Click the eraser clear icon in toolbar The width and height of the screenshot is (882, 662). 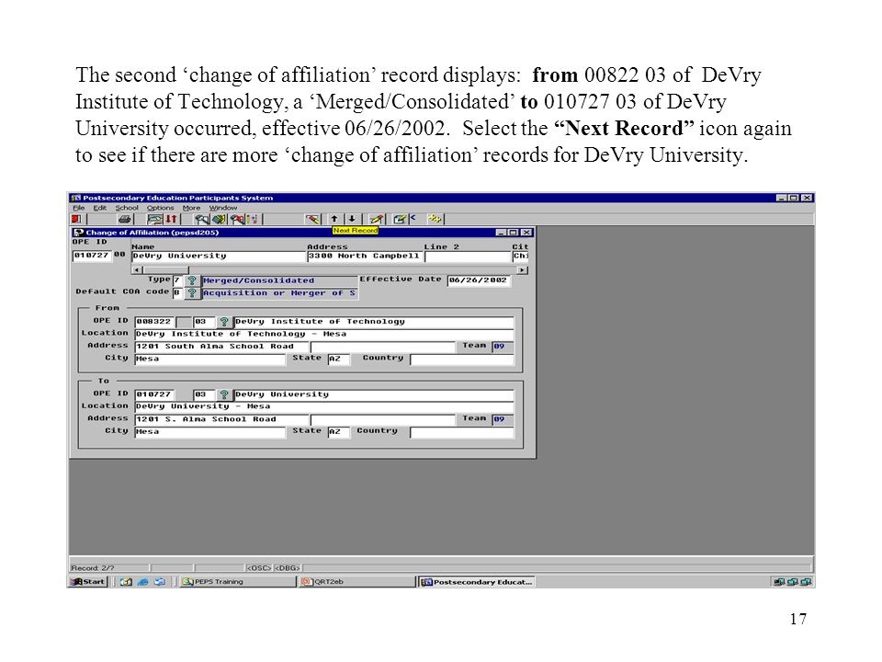tap(312, 219)
